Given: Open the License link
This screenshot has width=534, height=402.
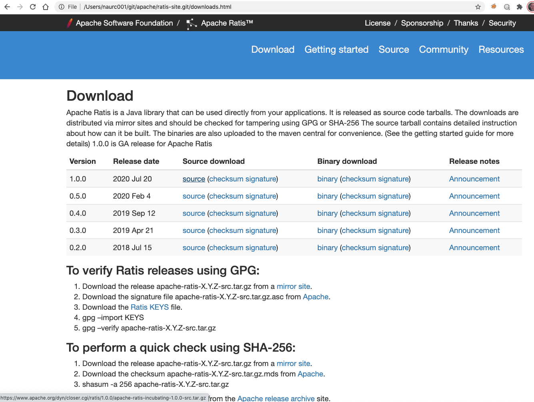Looking at the screenshot, I should [x=378, y=23].
